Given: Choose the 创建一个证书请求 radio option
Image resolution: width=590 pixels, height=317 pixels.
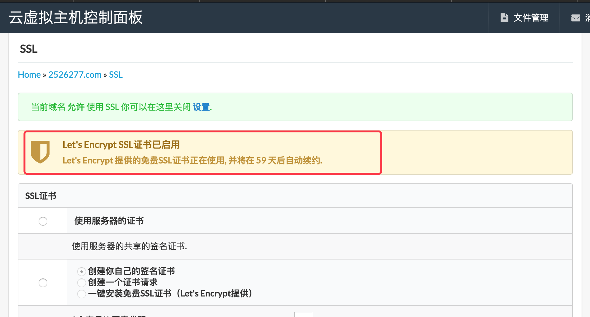Looking at the screenshot, I should (81, 283).
